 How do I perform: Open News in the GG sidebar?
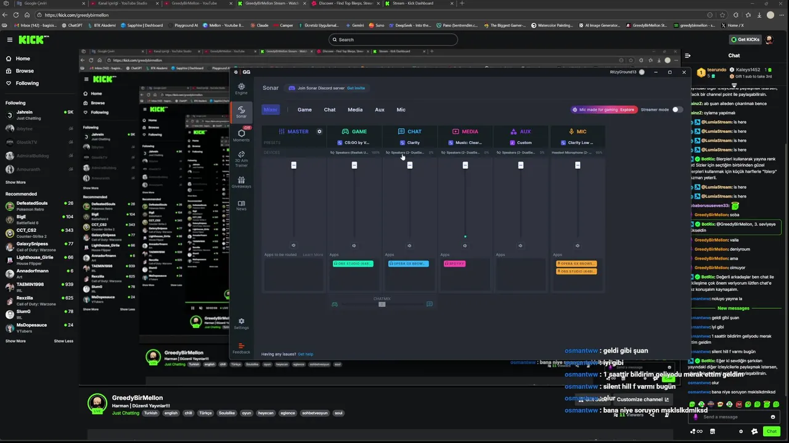[241, 206]
